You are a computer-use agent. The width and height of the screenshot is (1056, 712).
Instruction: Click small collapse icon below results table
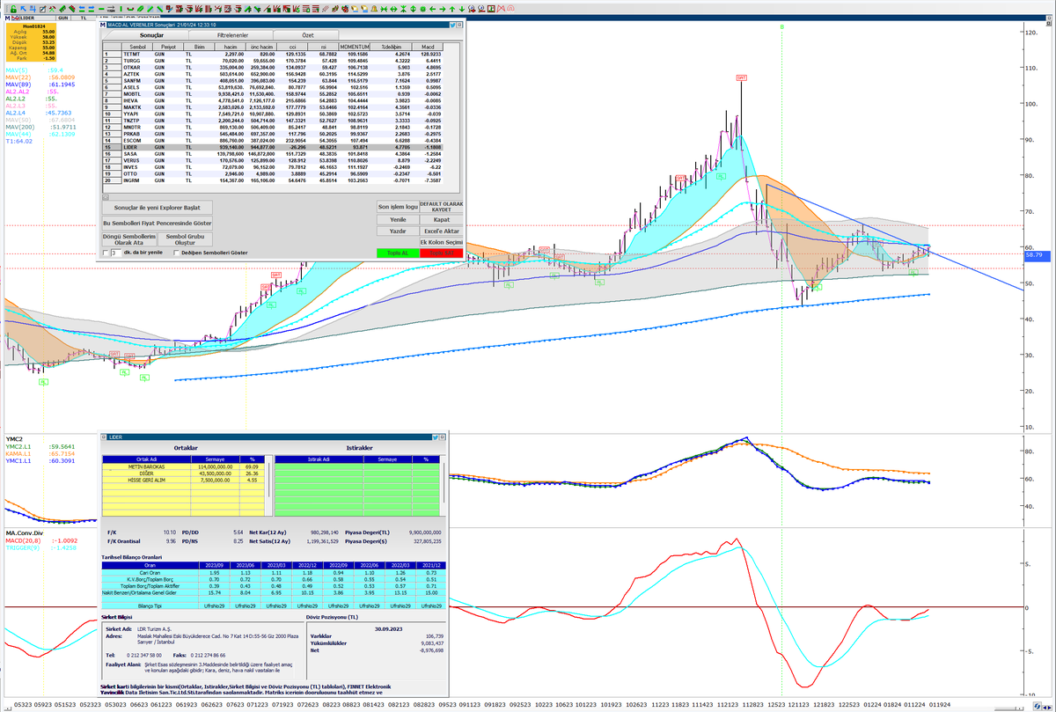106,197
